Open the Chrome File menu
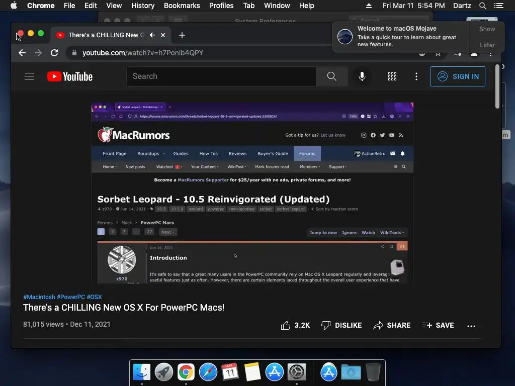This screenshot has width=515, height=386. pyautogui.click(x=69, y=6)
